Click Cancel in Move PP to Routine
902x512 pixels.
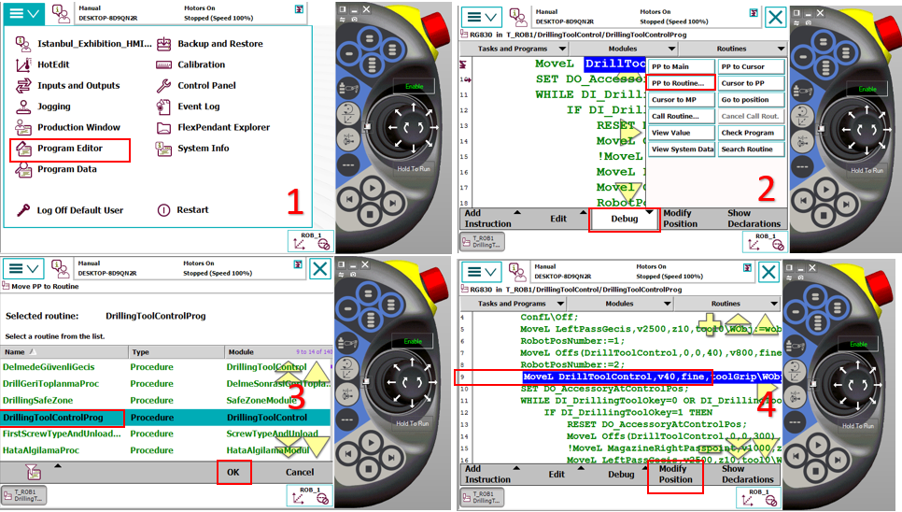coord(299,473)
